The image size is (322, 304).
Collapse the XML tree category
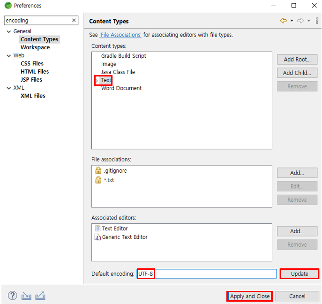(x=8, y=88)
